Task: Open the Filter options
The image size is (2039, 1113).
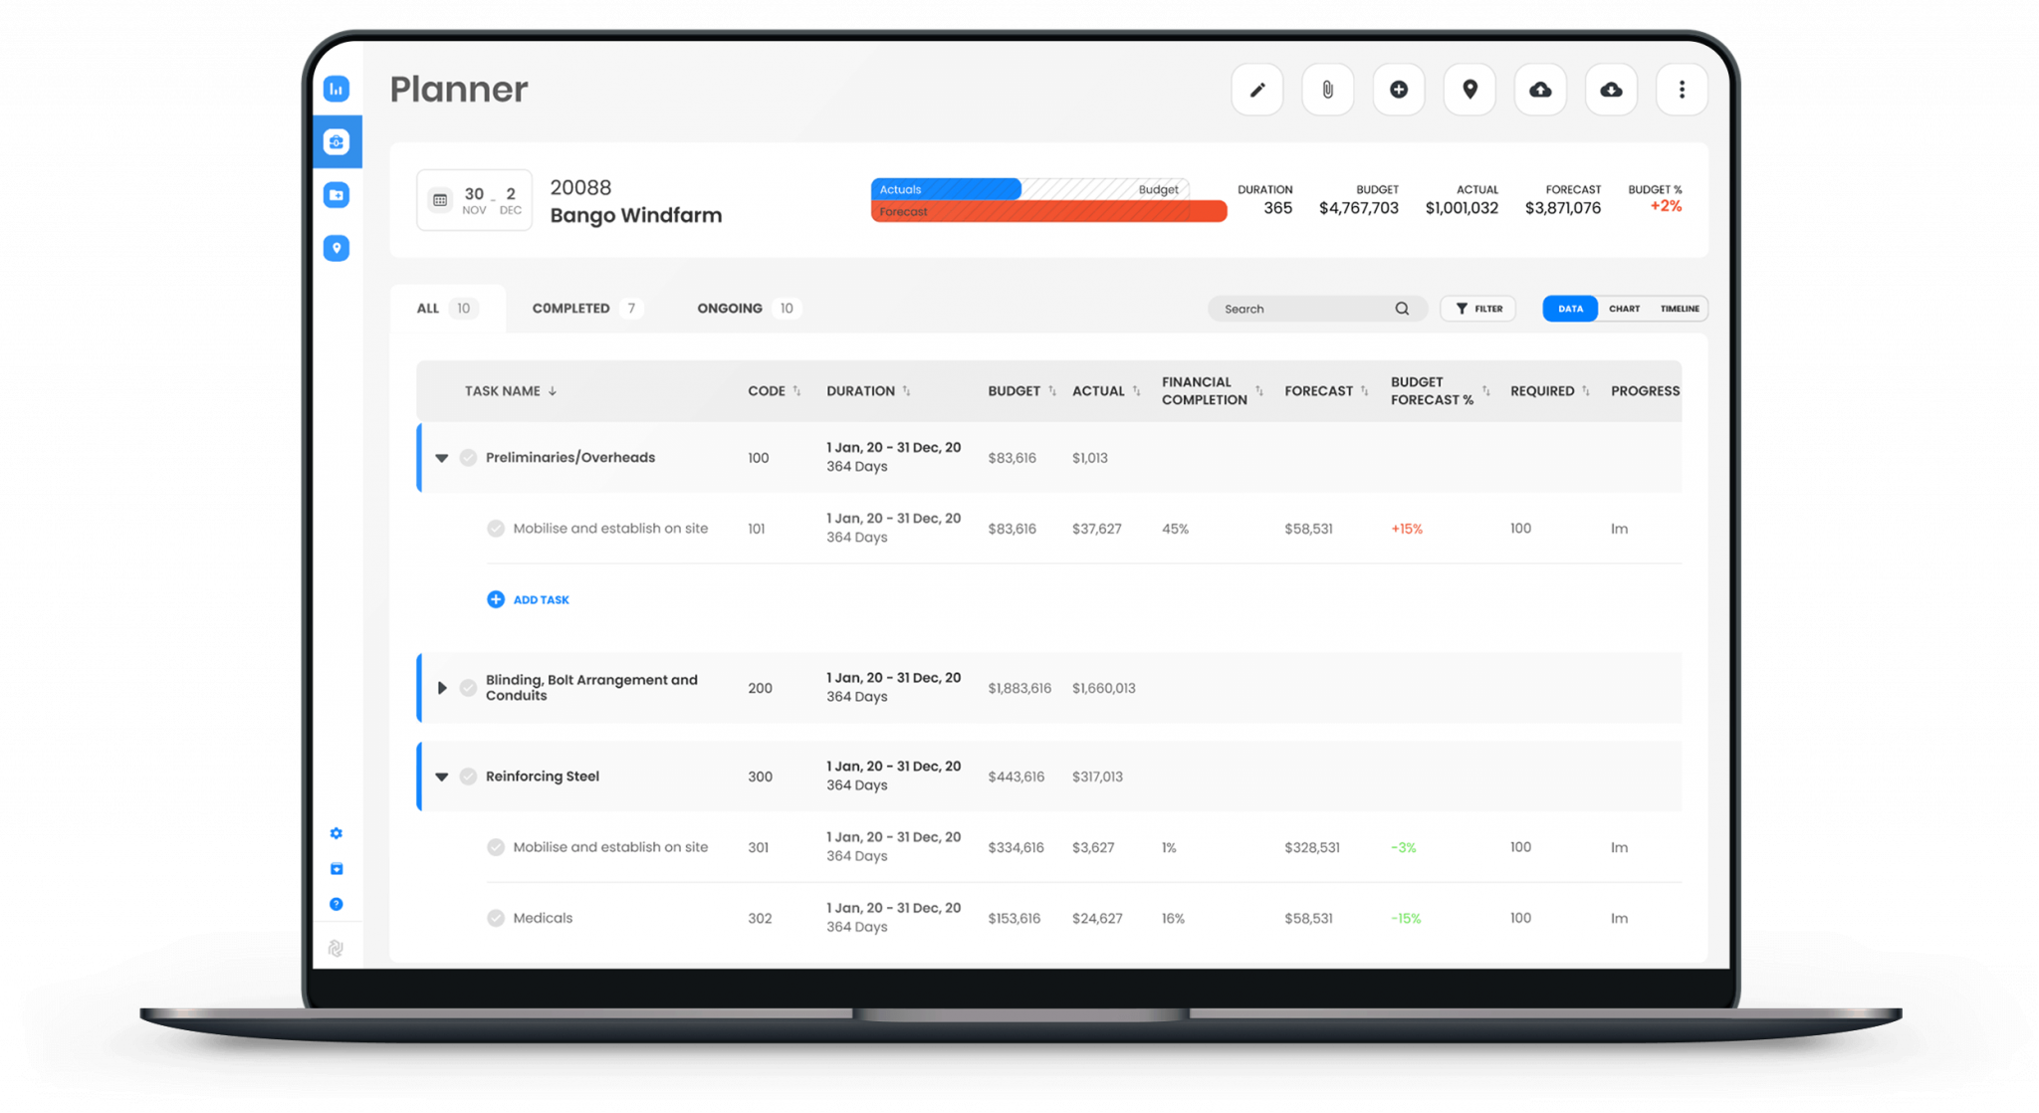Action: [x=1477, y=309]
